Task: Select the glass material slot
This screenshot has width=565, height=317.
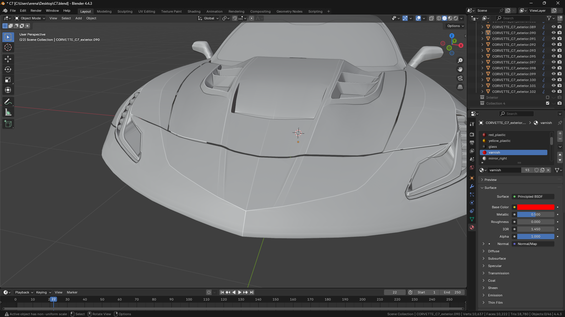Action: coord(514,147)
